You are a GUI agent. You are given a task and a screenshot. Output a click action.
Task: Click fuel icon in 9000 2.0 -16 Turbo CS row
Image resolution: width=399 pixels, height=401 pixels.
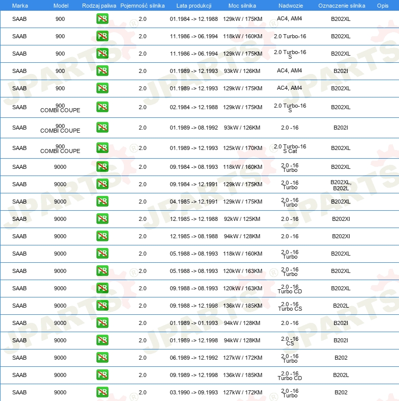click(x=103, y=306)
